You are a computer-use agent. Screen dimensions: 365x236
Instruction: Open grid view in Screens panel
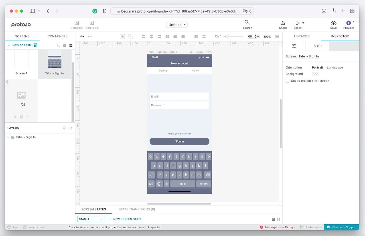71,45
